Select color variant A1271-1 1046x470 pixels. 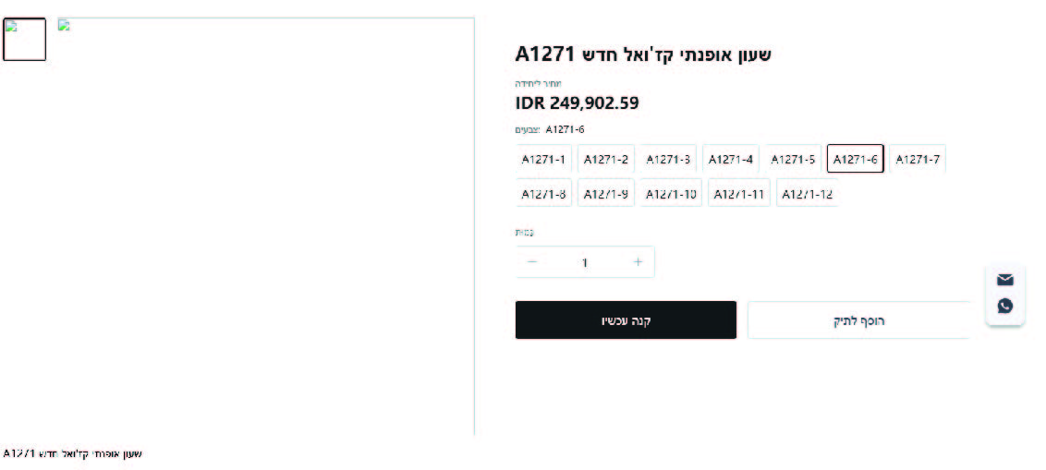[543, 160]
